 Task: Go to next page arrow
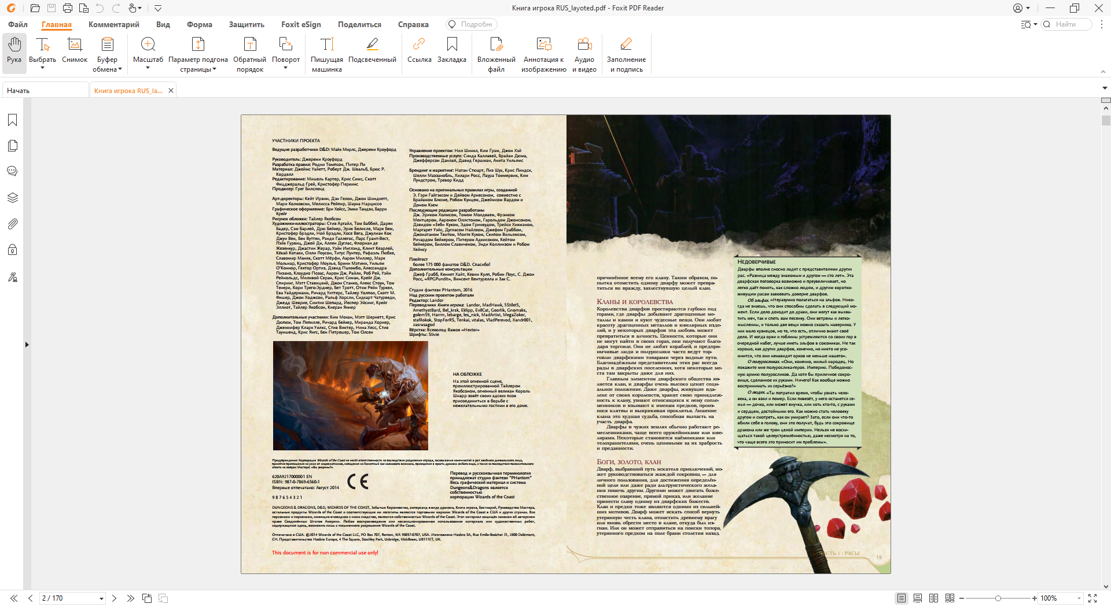pyautogui.click(x=114, y=598)
